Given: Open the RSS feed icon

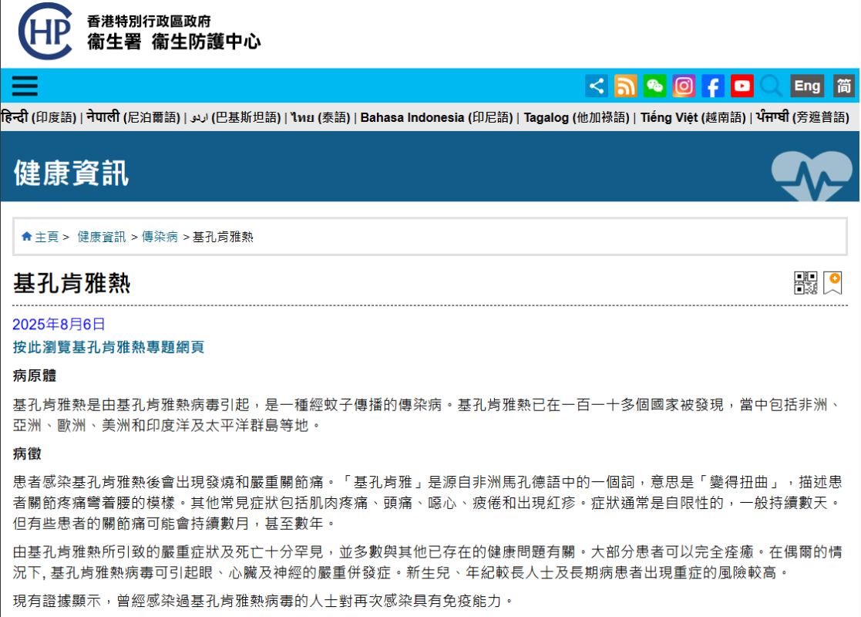Looking at the screenshot, I should click(625, 86).
